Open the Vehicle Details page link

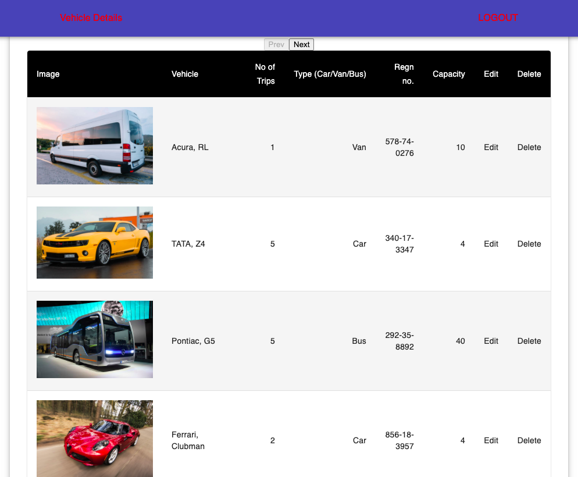point(91,17)
